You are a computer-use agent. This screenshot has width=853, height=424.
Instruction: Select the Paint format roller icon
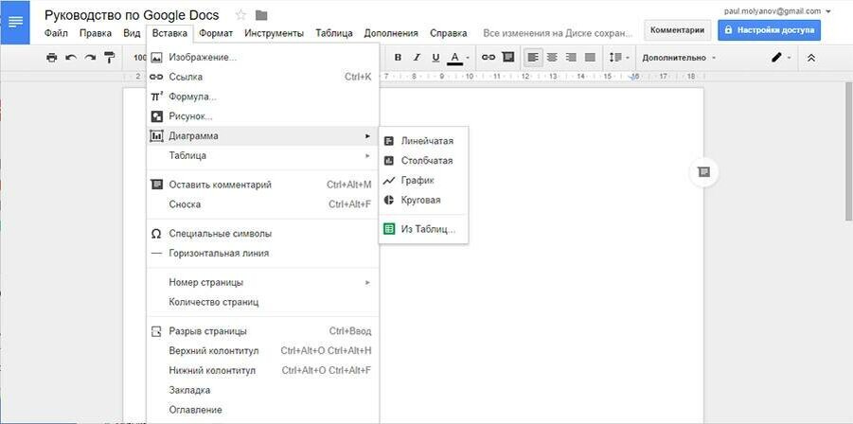[110, 57]
